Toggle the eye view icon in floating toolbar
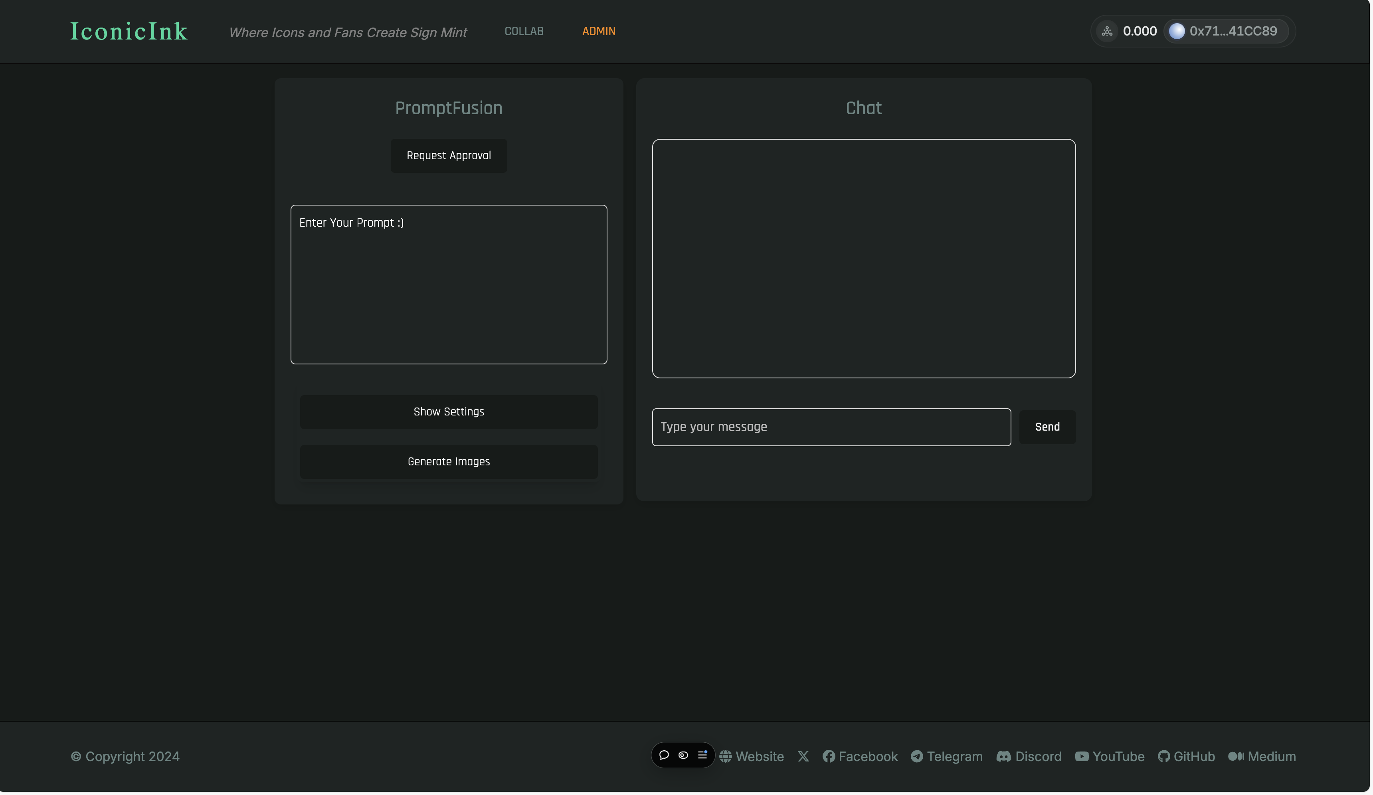The width and height of the screenshot is (1373, 795). (683, 755)
